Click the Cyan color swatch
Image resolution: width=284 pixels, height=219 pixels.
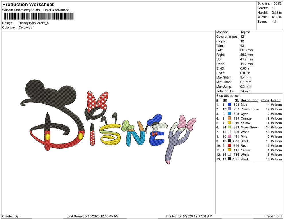tap(229, 114)
